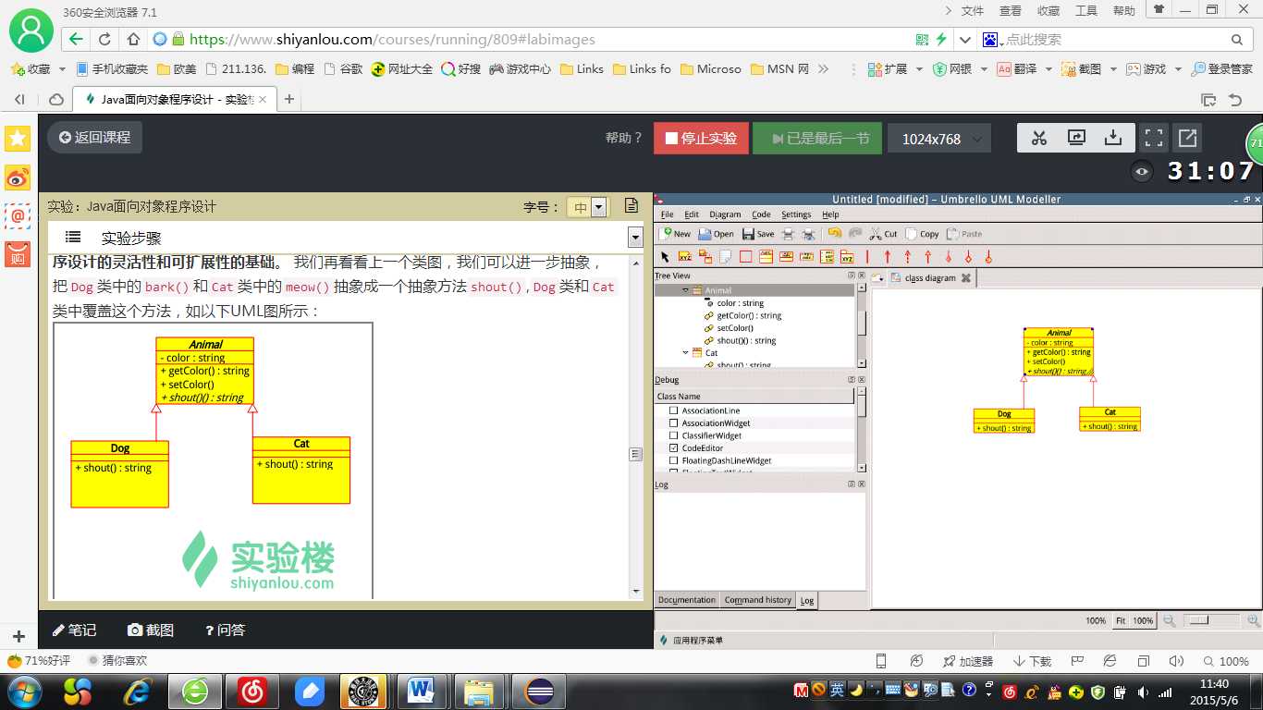Select shout()() : string under Animal in tree
1263x710 pixels.
pyautogui.click(x=746, y=340)
